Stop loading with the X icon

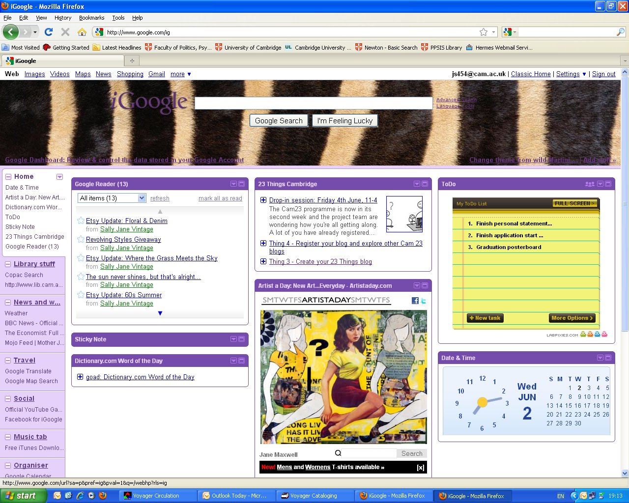coord(65,32)
